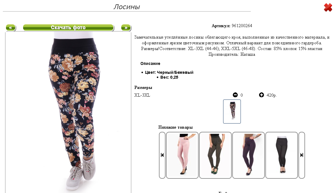Click the 420р. price text
This screenshot has height=193, width=335.
point(272,95)
